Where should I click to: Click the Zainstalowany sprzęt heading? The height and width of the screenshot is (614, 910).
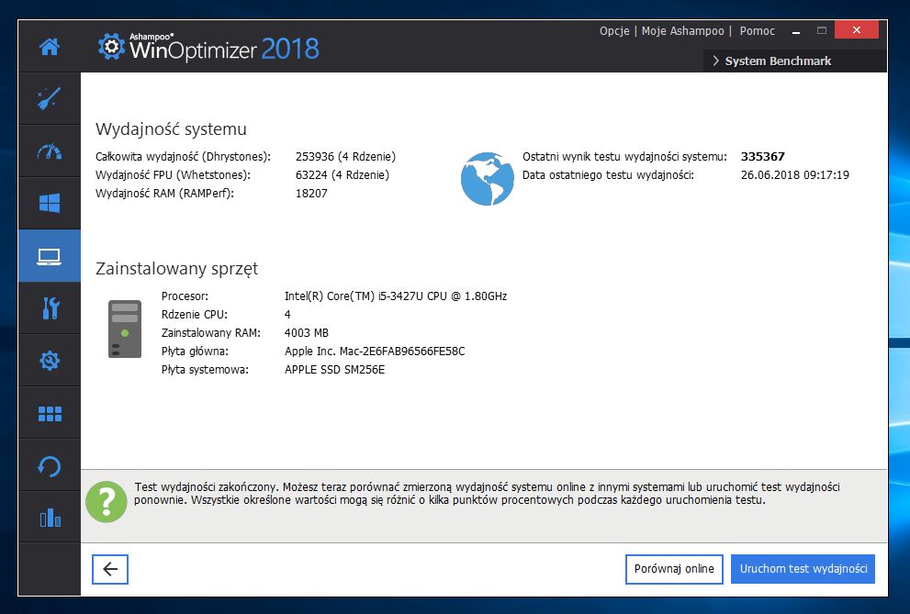click(176, 269)
